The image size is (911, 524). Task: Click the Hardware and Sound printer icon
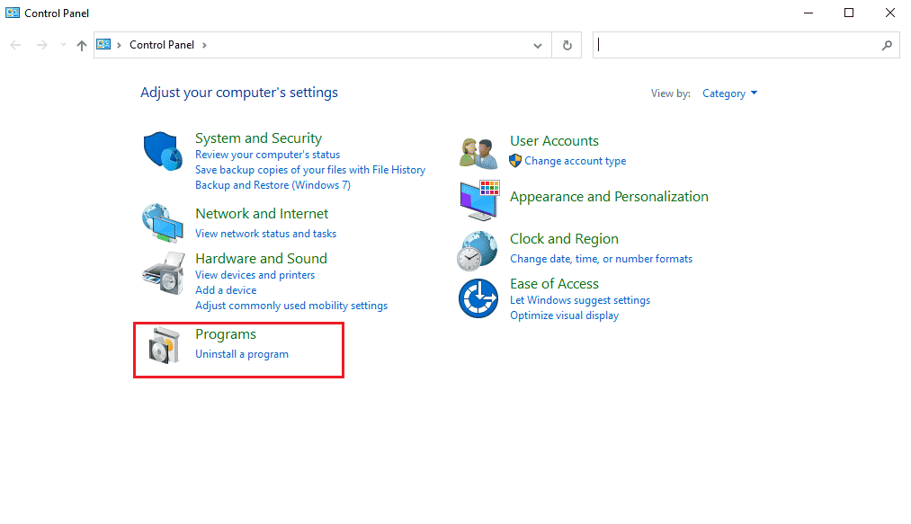(x=163, y=270)
